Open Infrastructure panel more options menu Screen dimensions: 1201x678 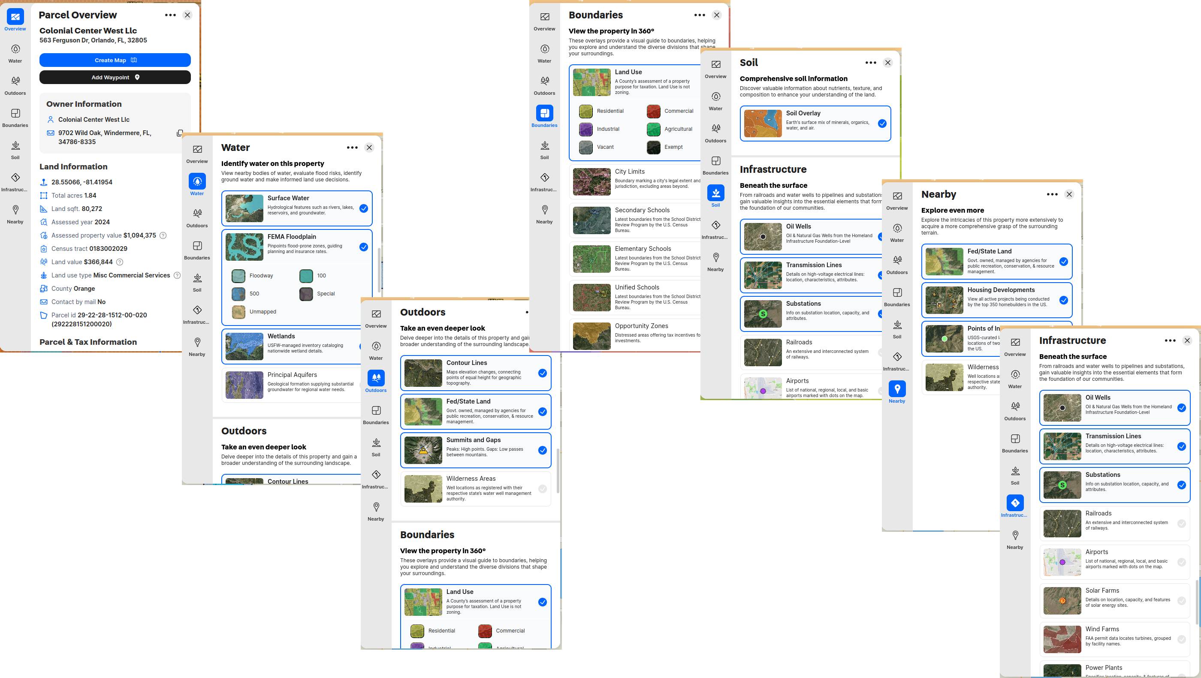(1170, 341)
